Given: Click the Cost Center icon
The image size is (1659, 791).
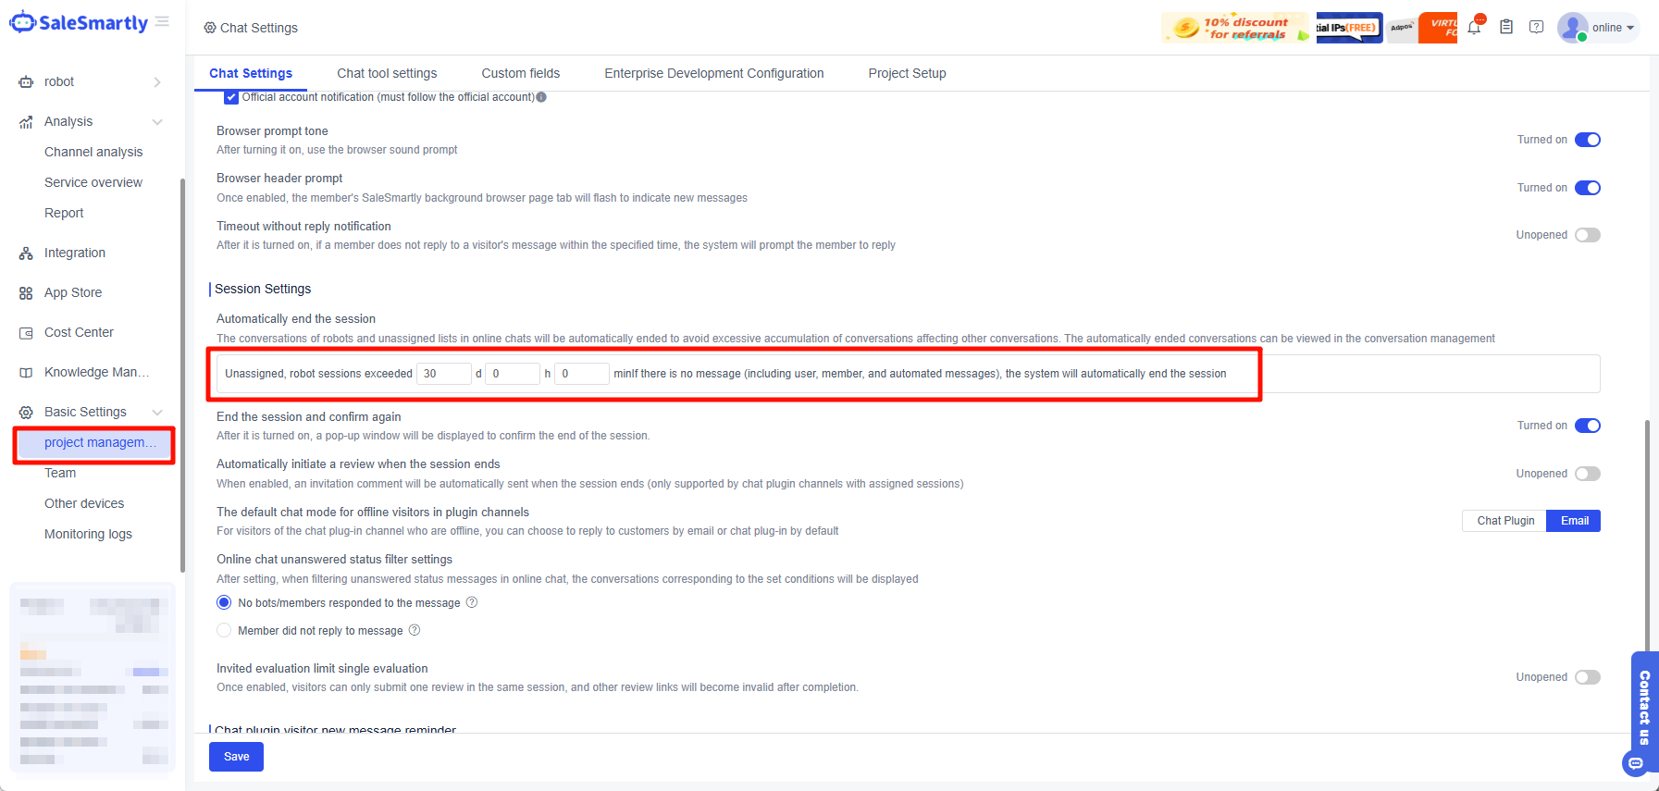Looking at the screenshot, I should [x=26, y=333].
